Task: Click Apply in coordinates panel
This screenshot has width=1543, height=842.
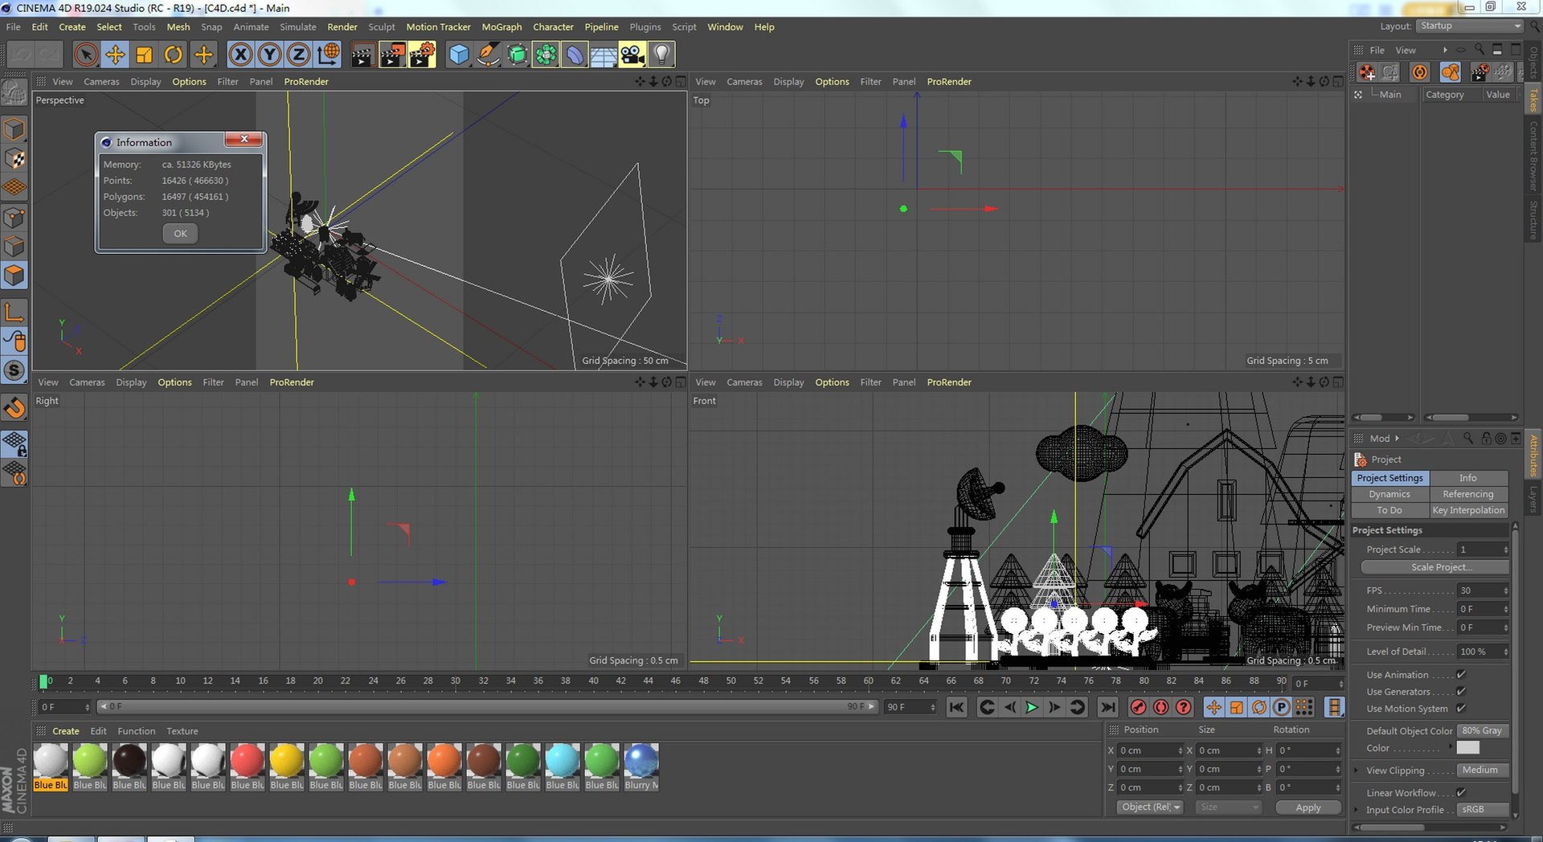Action: point(1308,807)
